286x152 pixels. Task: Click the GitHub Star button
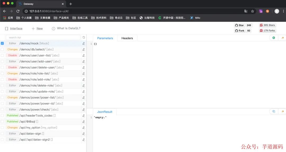point(239,25)
